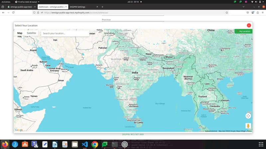
Task: Go back with browser back arrow
Action: click(x=3, y=13)
